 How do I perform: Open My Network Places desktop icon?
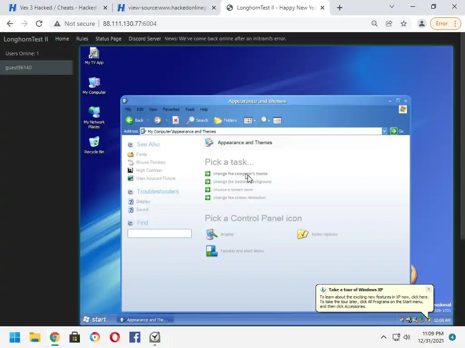pyautogui.click(x=94, y=117)
